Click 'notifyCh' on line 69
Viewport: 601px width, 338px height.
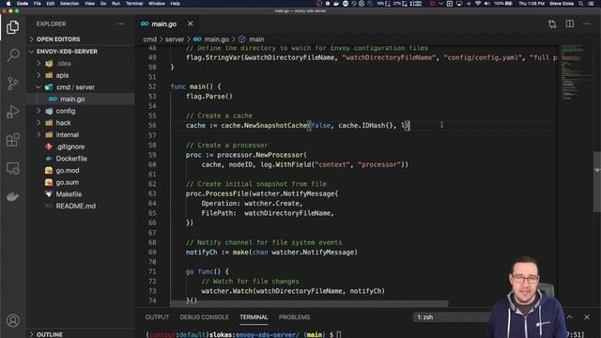pos(201,253)
